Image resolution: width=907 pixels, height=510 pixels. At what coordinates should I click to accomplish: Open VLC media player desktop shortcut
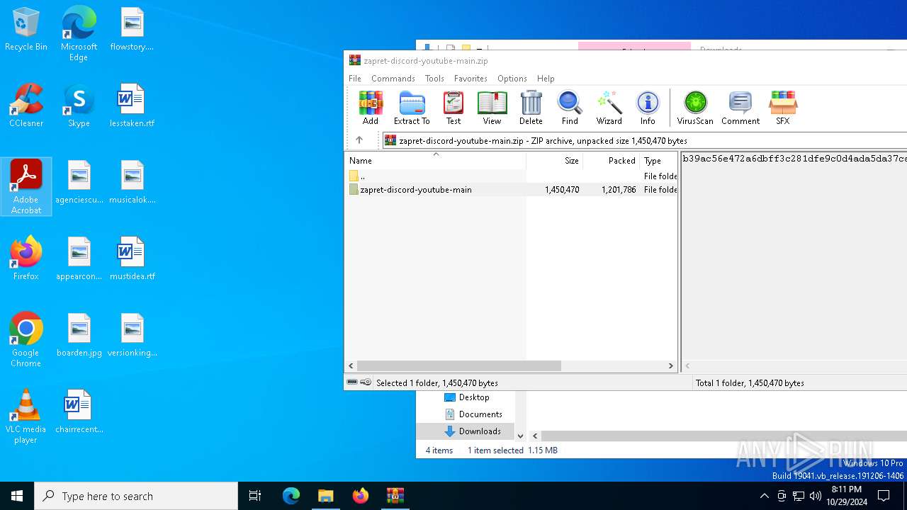26,416
